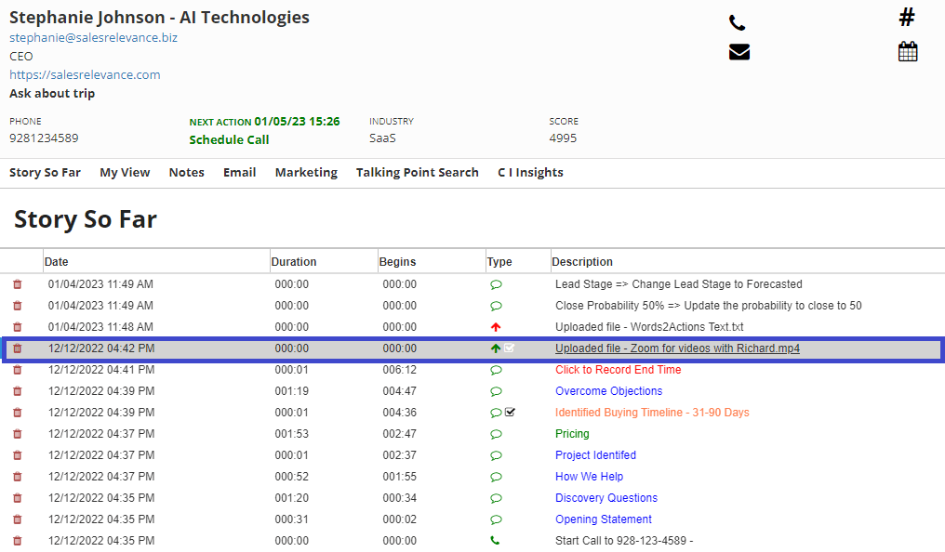Click comment bubble icon on Overcome Objections row

[496, 391]
